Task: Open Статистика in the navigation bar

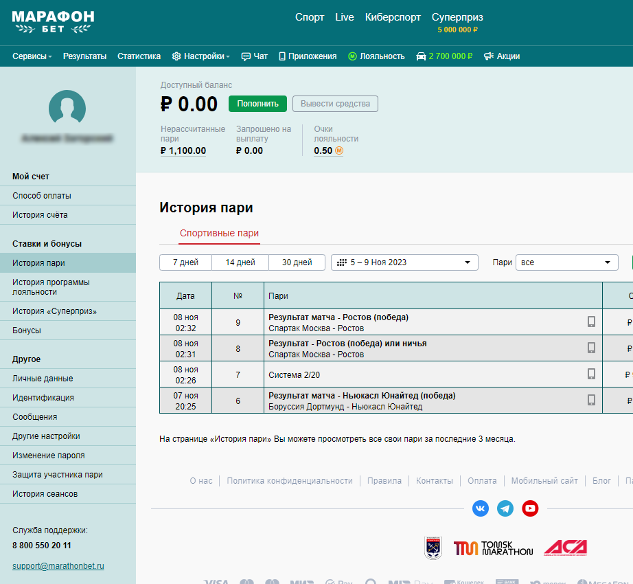Action: tap(139, 56)
